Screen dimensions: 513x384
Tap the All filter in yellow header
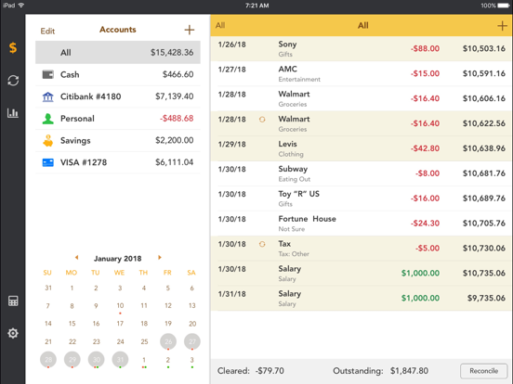[x=220, y=25]
